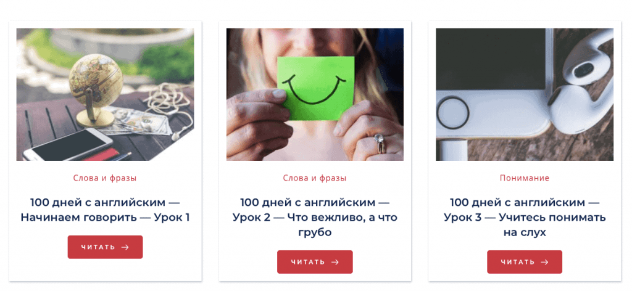The width and height of the screenshot is (632, 291).
Task: Click the ЧИТАТЬ button for Урок 1
Action: coord(105,247)
